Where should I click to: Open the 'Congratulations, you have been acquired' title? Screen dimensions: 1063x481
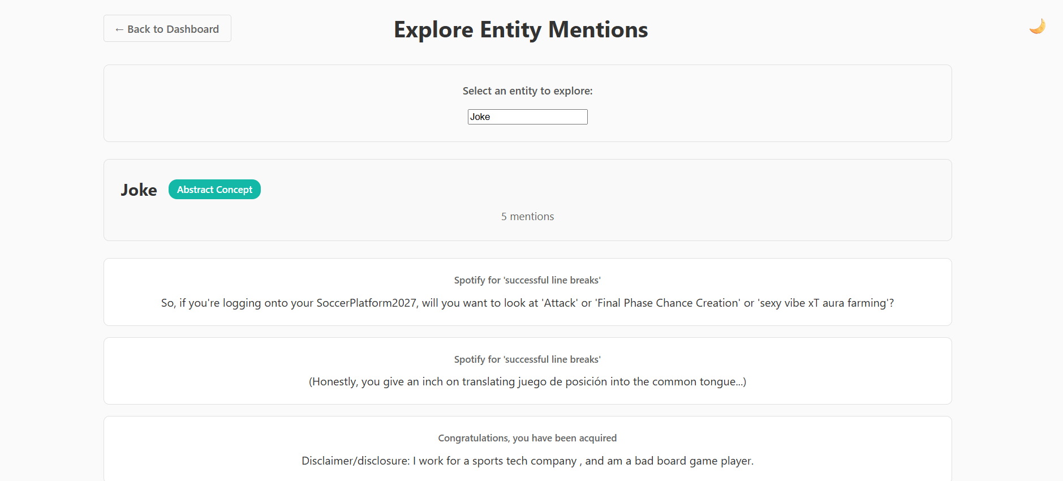pos(527,438)
